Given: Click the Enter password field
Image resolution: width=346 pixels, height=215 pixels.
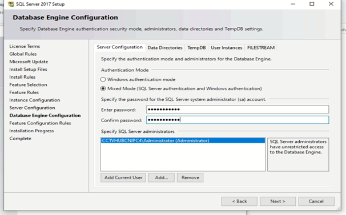Looking at the screenshot, I should point(238,109).
